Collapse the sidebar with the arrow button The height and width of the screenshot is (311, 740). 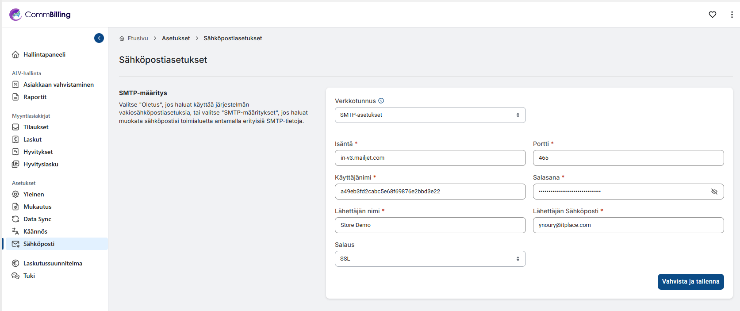click(99, 38)
